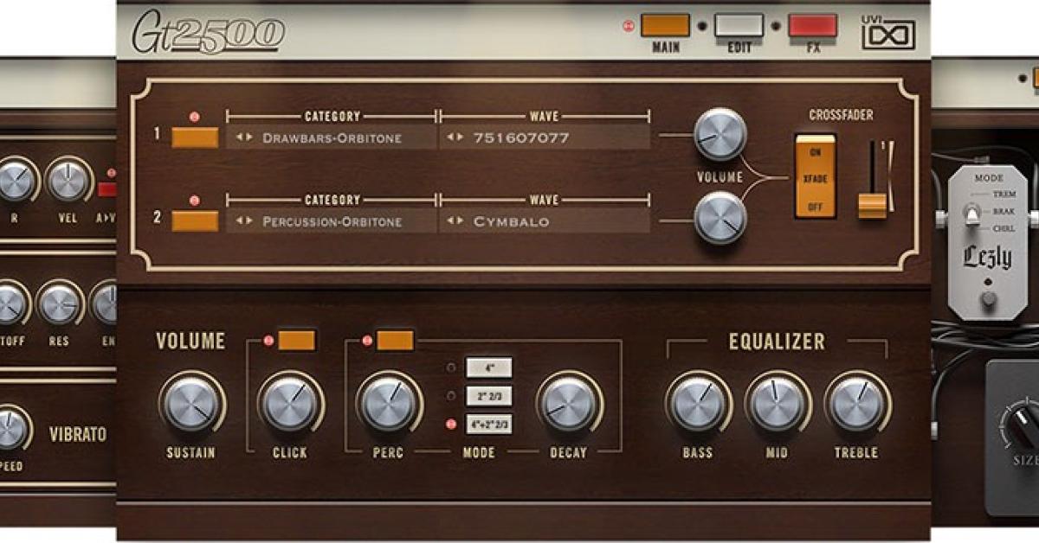This screenshot has width=1039, height=543.
Task: Click previous-category arrow beside Drawbars-Orbitone
Action: tap(239, 137)
